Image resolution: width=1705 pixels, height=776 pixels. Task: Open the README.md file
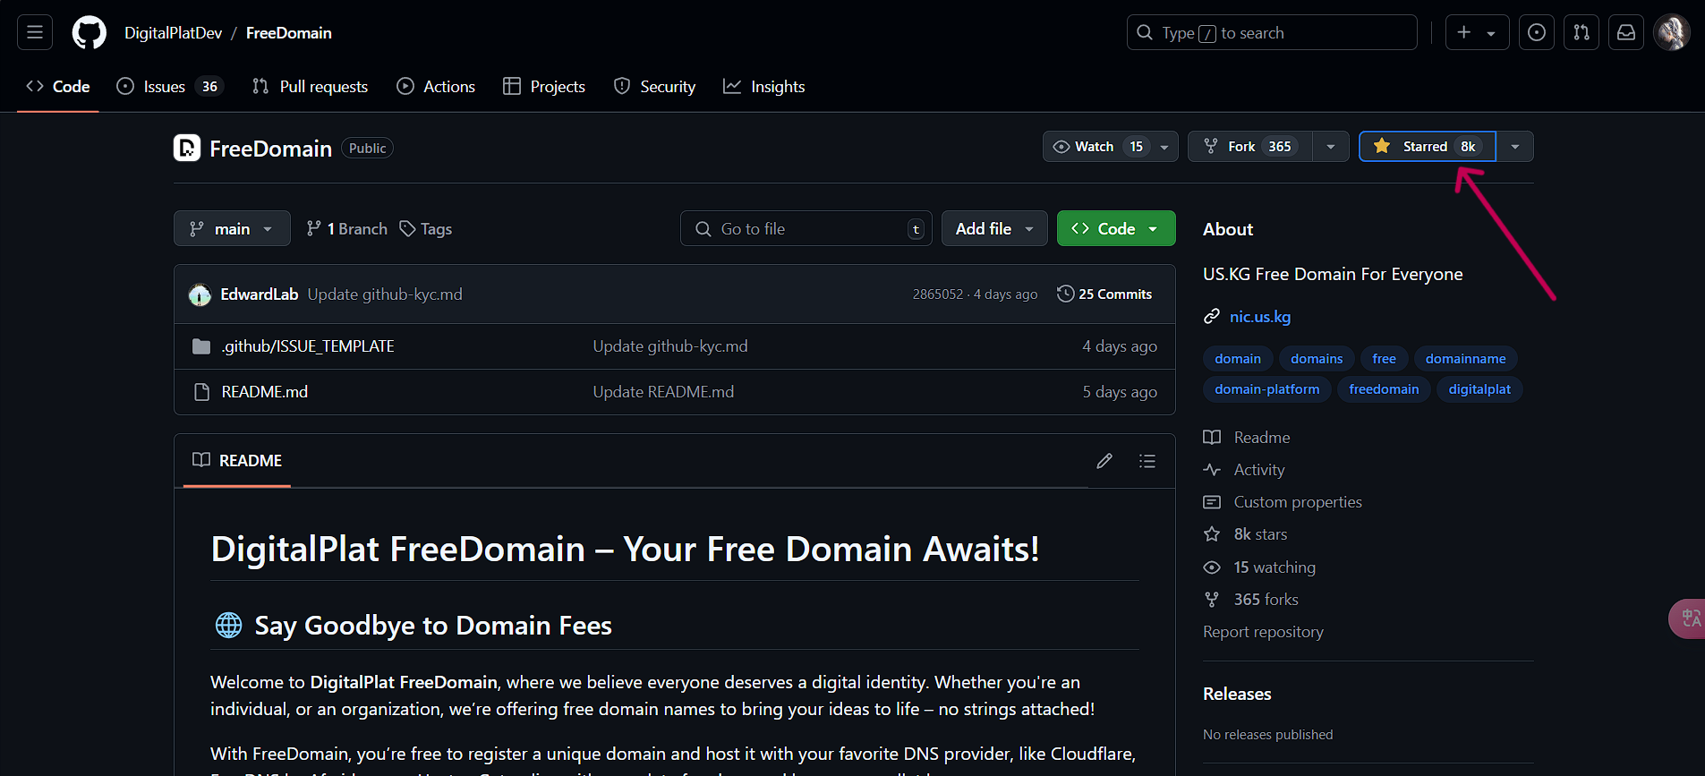point(265,392)
